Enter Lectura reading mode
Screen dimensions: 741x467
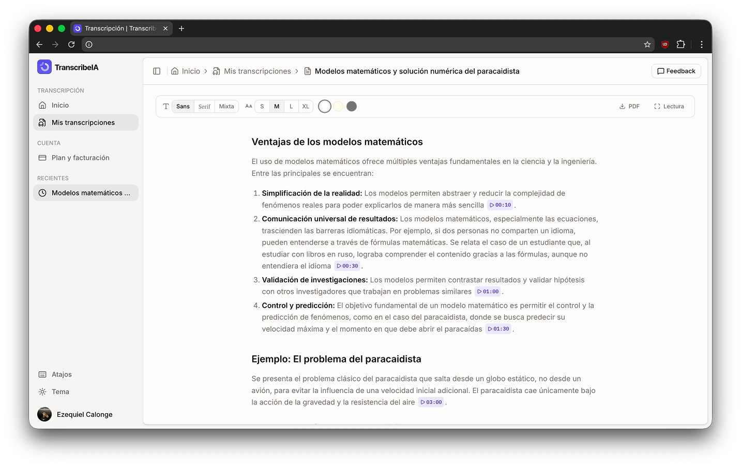click(669, 106)
